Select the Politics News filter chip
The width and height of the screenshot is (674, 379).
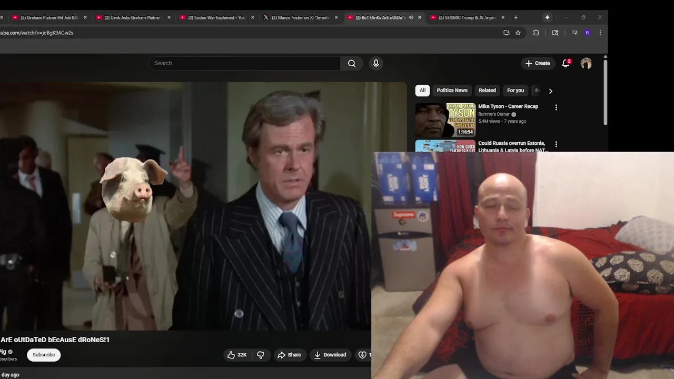coord(452,91)
